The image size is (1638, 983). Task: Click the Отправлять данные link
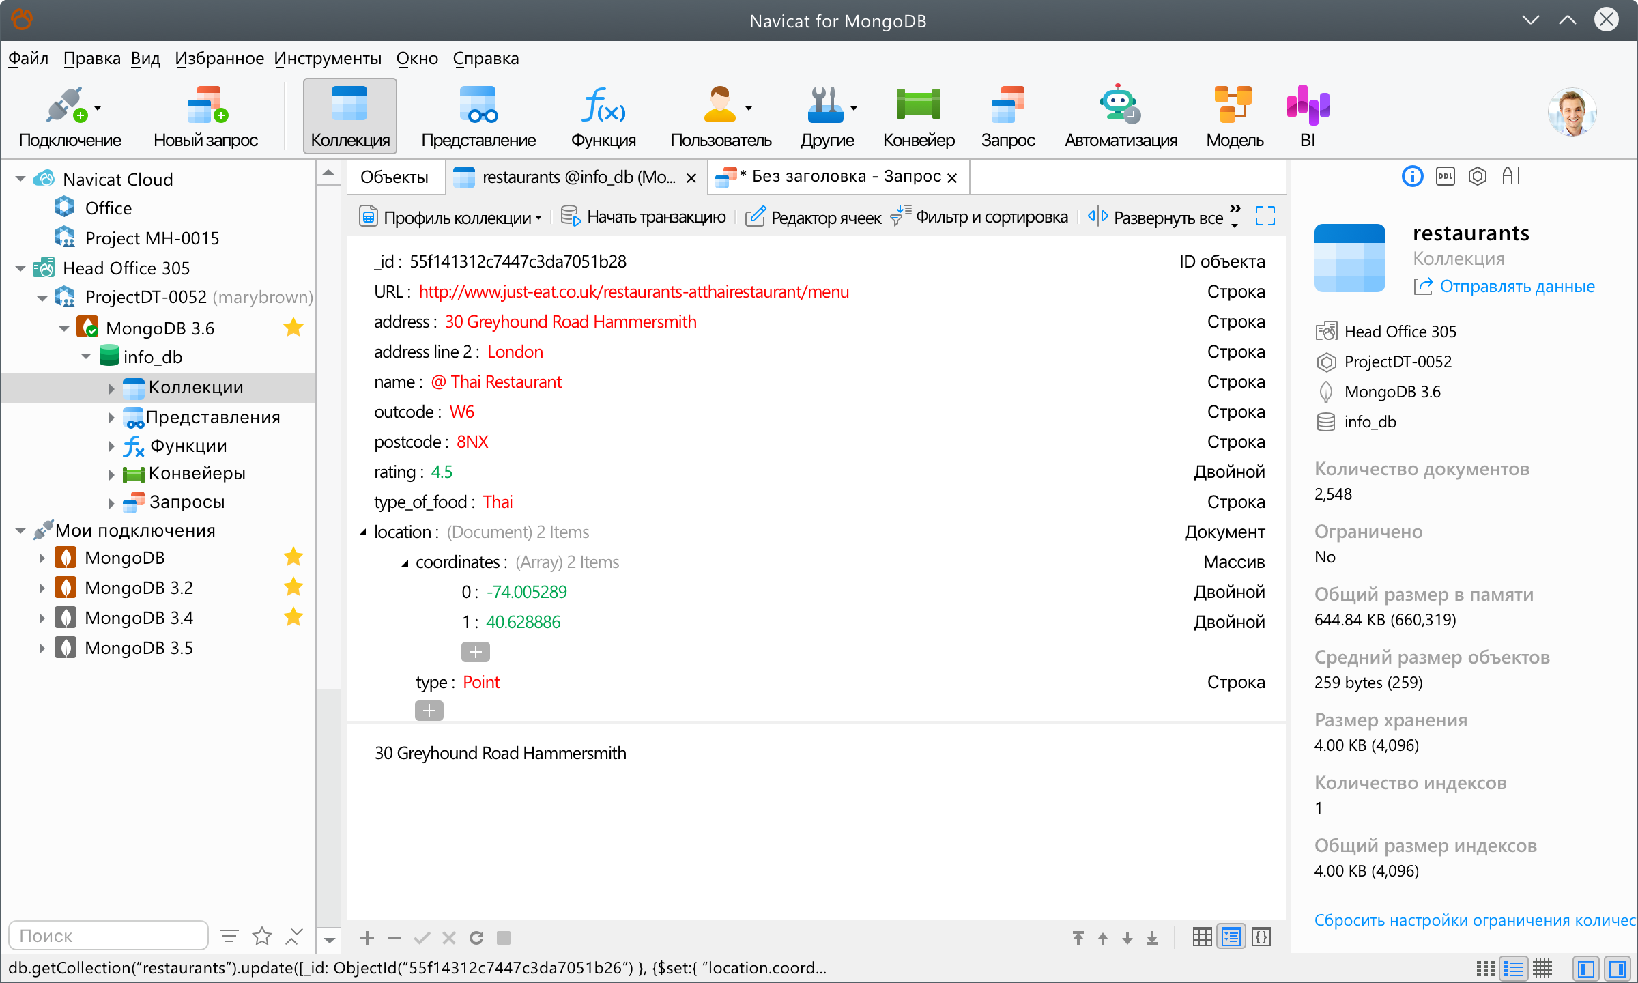[1505, 287]
